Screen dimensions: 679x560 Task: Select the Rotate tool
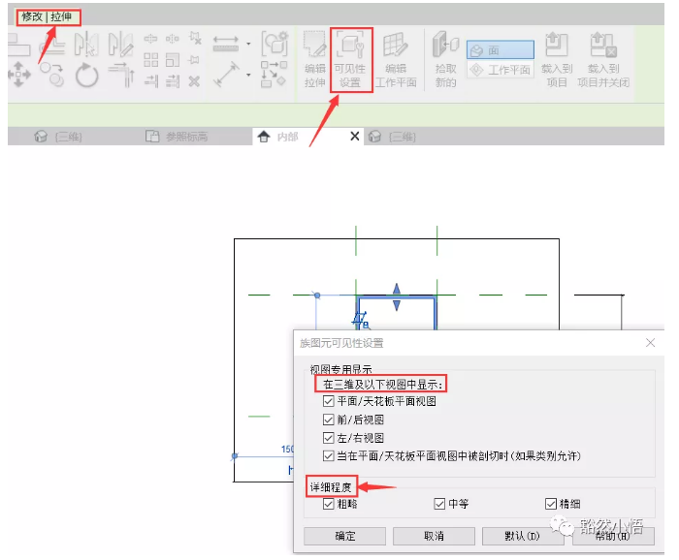86,75
